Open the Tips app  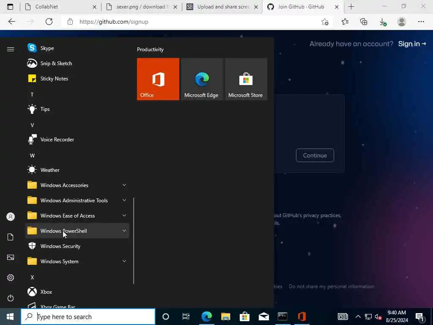[x=77, y=109]
